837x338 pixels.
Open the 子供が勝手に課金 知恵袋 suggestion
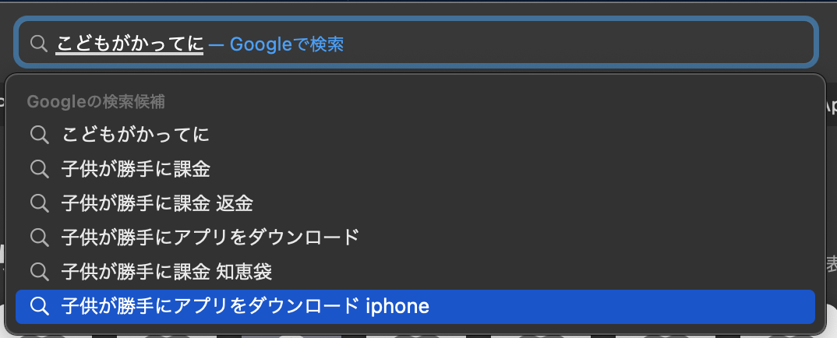click(167, 271)
